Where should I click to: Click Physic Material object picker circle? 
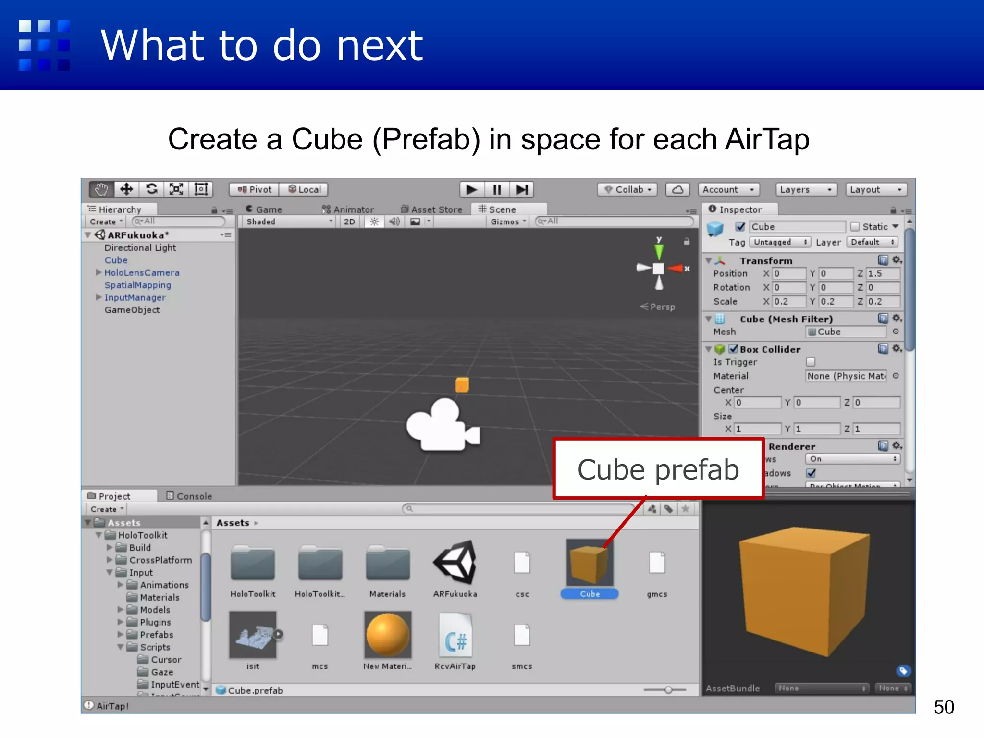pyautogui.click(x=896, y=376)
